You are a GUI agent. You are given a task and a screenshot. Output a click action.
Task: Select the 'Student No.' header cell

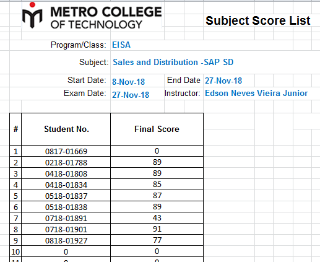coord(66,129)
